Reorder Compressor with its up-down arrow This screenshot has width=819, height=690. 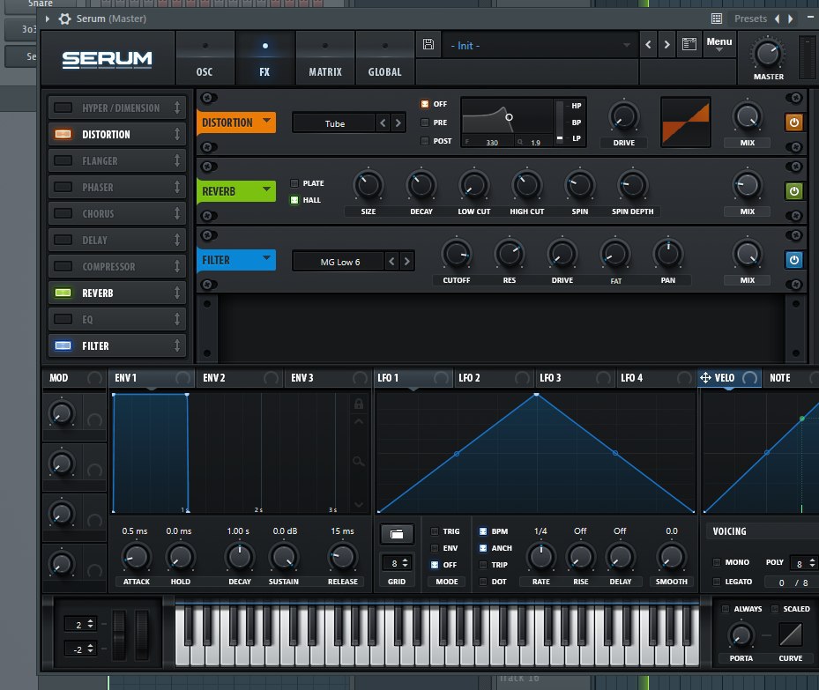[x=177, y=266]
